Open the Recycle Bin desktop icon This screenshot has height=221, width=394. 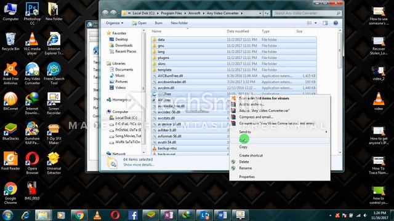point(10,41)
